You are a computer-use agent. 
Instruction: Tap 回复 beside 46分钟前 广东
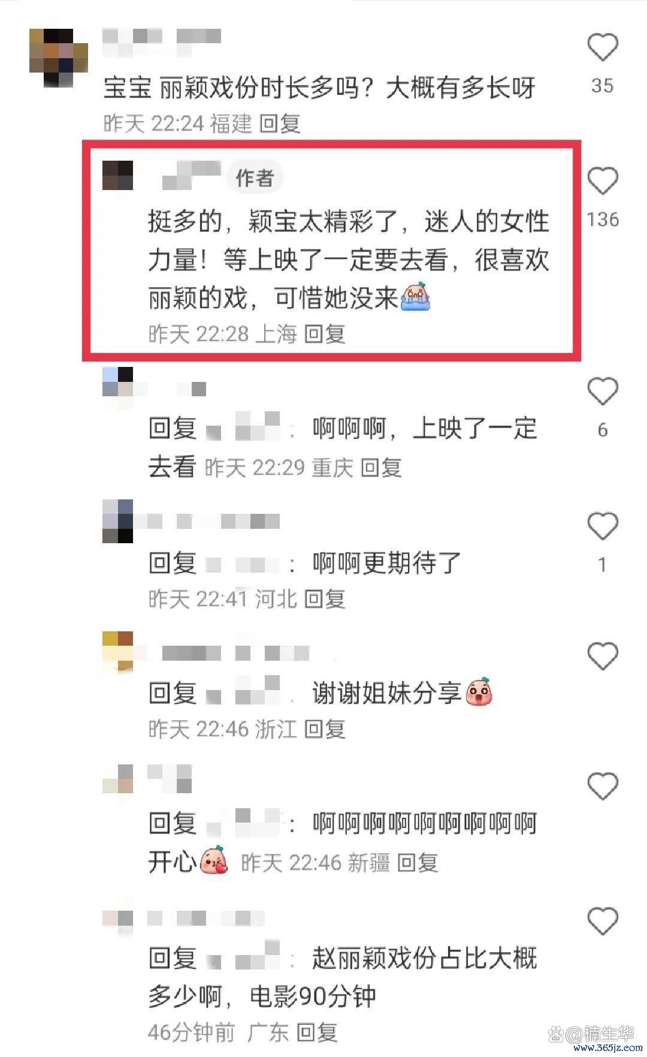click(317, 1032)
